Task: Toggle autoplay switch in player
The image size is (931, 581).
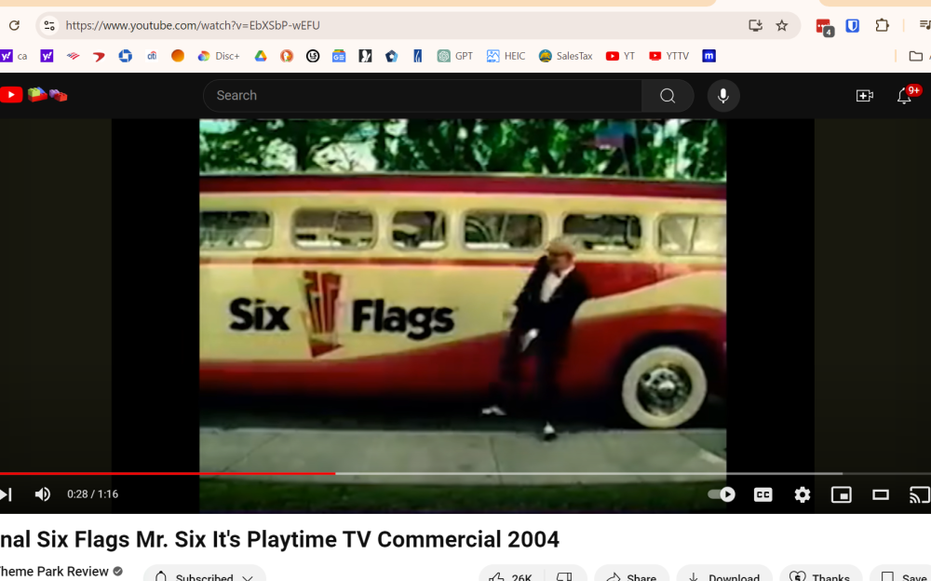Action: tap(722, 494)
